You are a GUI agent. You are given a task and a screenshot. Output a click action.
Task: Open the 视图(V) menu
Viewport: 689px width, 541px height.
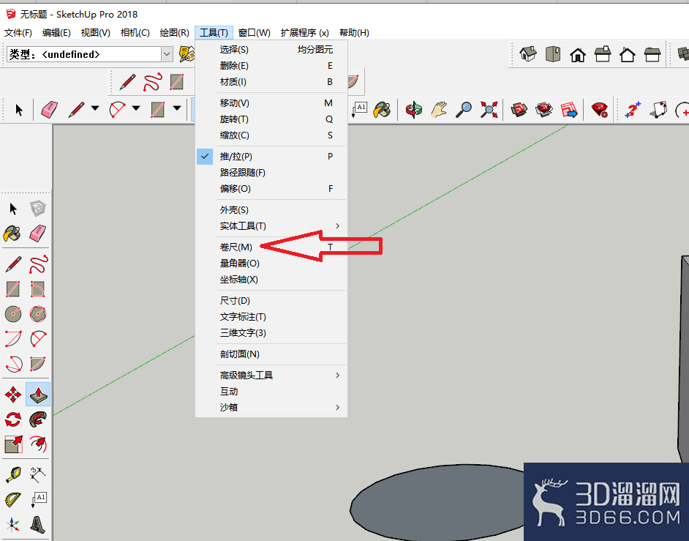coord(95,32)
